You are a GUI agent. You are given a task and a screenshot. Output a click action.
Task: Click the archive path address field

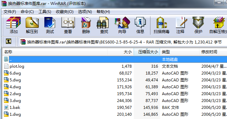[x=123, y=42]
